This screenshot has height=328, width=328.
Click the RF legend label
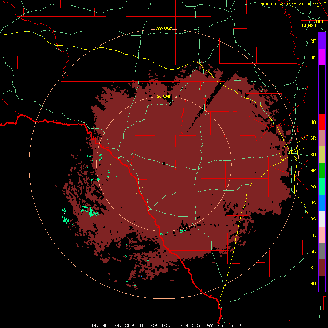pyautogui.click(x=313, y=41)
